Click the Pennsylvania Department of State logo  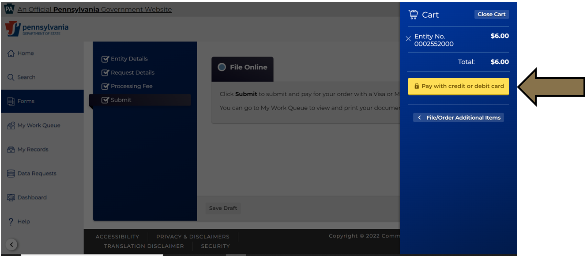pos(37,29)
